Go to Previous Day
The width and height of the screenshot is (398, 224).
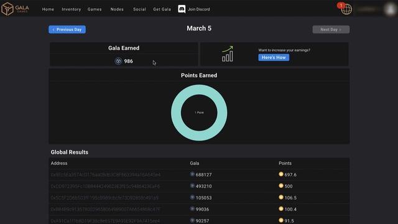click(x=67, y=29)
